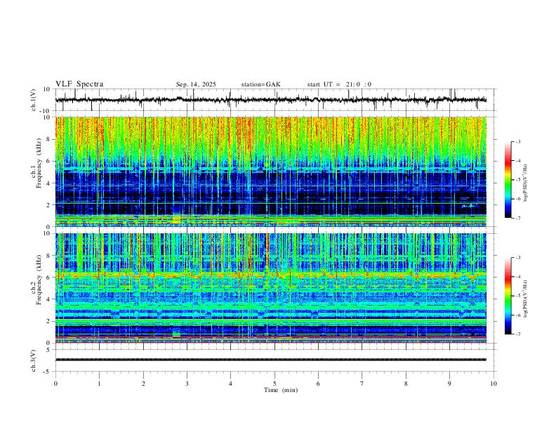
Task: Click the "4" kHz tick on ch.2 frequency axis
Action: 50,299
